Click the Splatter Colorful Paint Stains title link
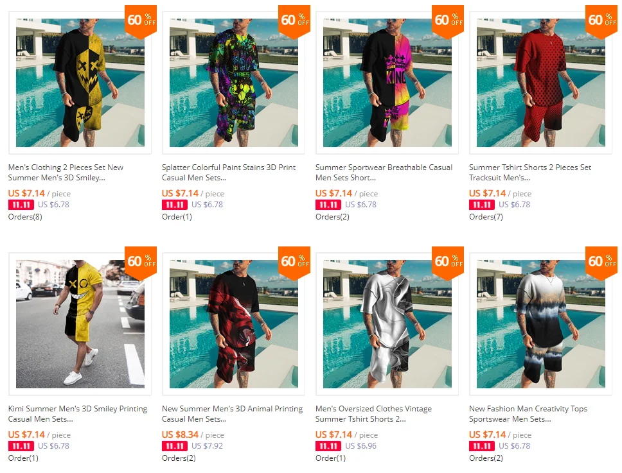Image resolution: width=622 pixels, height=473 pixels. [x=229, y=173]
